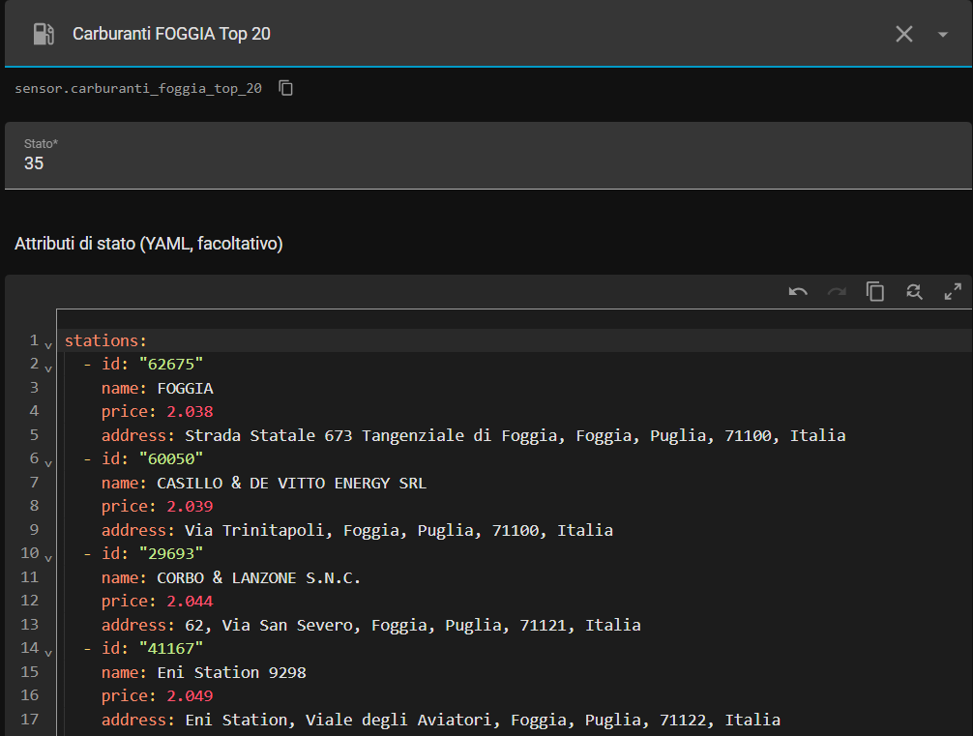The height and width of the screenshot is (736, 973).
Task: Fold the station entry with id 62675
Action: (x=48, y=367)
